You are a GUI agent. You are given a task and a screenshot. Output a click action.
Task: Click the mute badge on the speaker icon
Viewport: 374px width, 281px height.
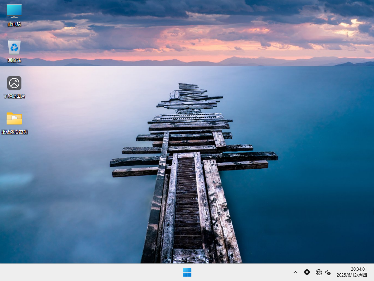[x=329, y=274]
